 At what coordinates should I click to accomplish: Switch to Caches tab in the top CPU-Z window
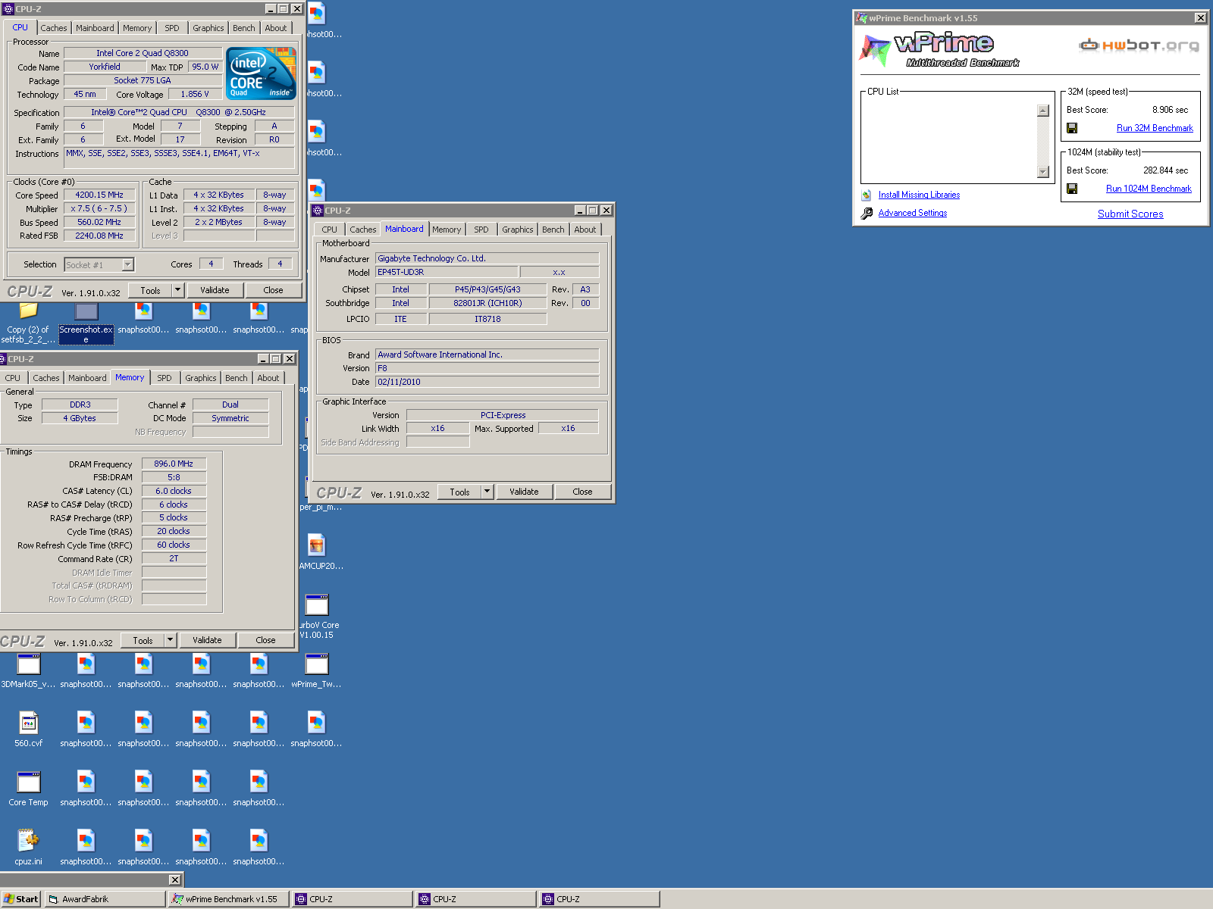click(x=54, y=28)
